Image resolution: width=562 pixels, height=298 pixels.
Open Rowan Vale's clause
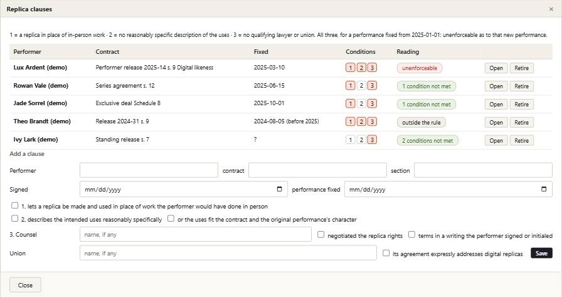(x=496, y=86)
